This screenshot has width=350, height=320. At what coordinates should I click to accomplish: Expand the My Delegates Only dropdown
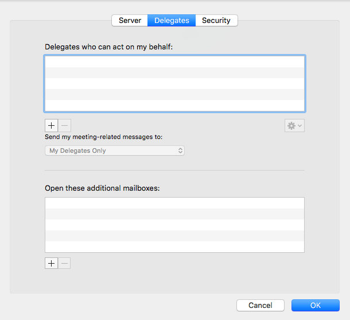(114, 151)
